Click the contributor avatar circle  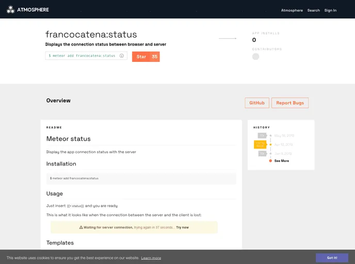255,57
